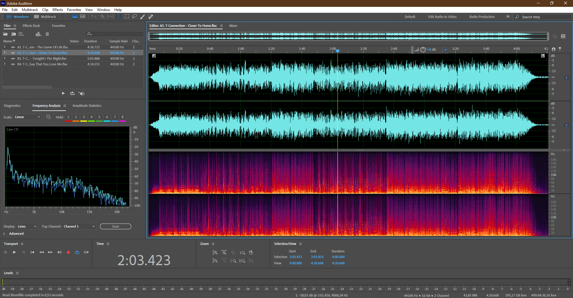Select the Time Selection tool
The height and width of the screenshot is (298, 573).
[x=118, y=17]
